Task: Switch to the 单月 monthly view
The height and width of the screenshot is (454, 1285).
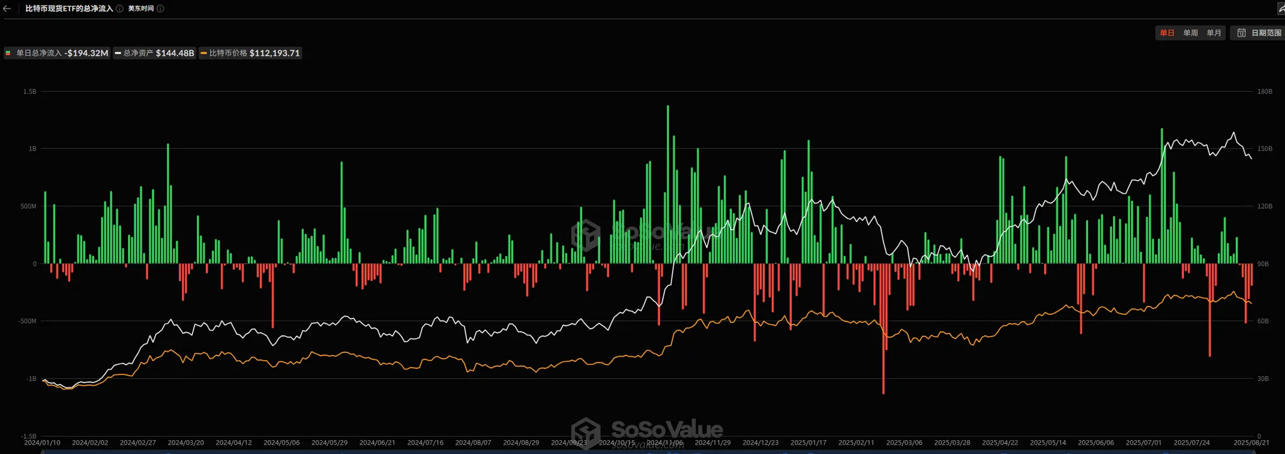Action: tap(1213, 33)
